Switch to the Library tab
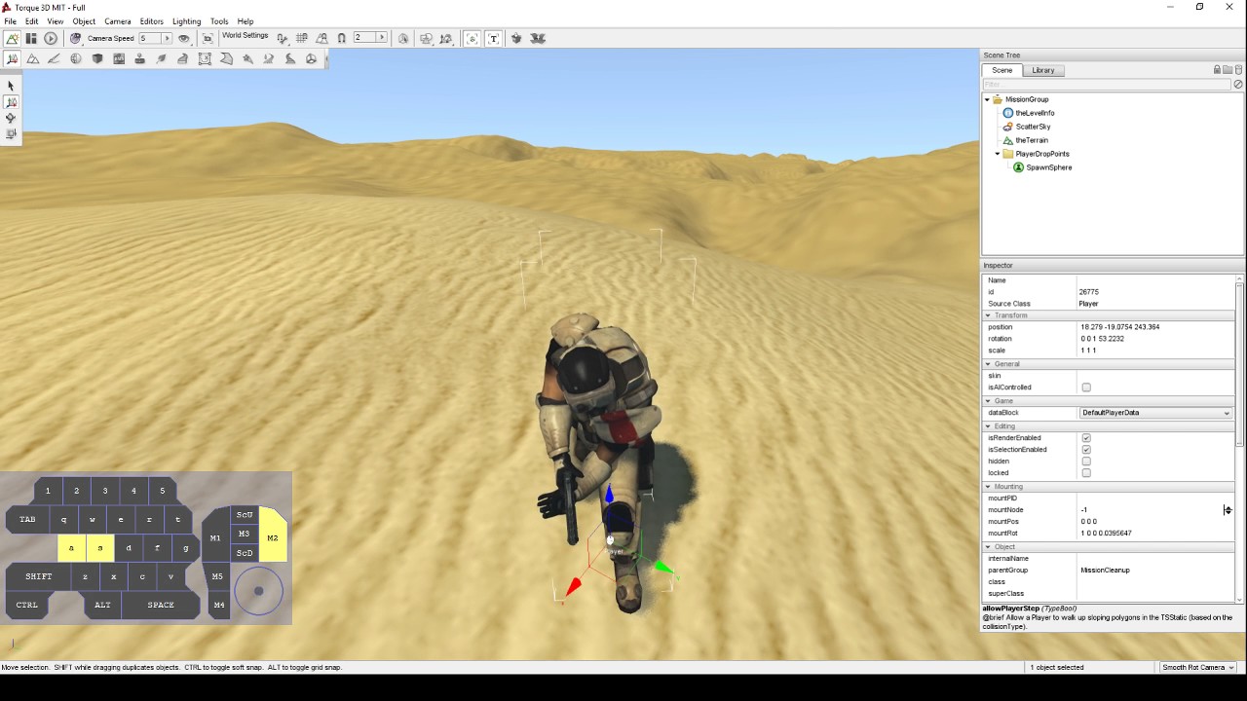This screenshot has height=701, width=1247. (x=1043, y=70)
